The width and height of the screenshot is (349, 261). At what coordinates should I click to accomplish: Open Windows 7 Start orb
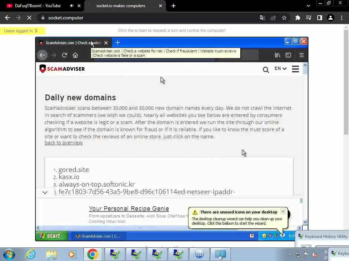(x=9, y=254)
